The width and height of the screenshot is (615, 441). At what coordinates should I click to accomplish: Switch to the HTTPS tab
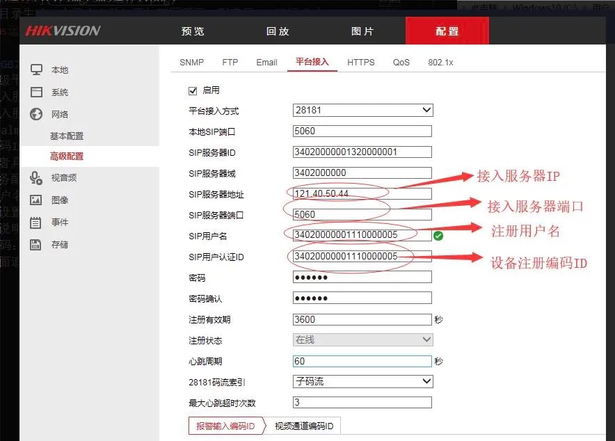[361, 62]
